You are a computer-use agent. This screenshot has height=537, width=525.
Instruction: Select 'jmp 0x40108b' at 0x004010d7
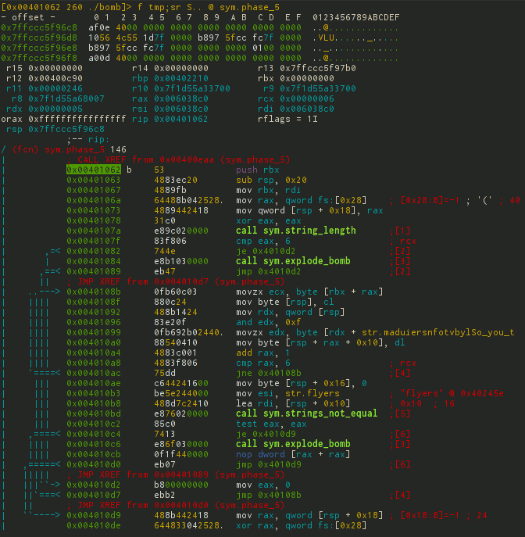[268, 496]
